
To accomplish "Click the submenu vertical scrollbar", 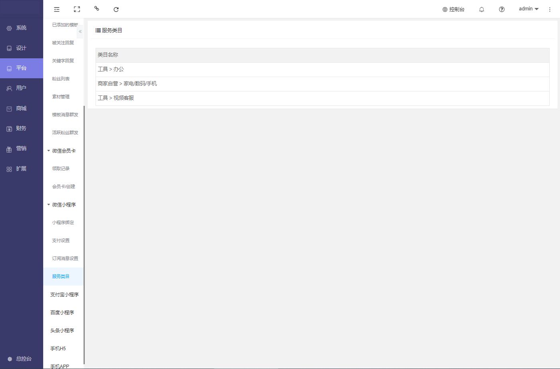I will (84, 235).
